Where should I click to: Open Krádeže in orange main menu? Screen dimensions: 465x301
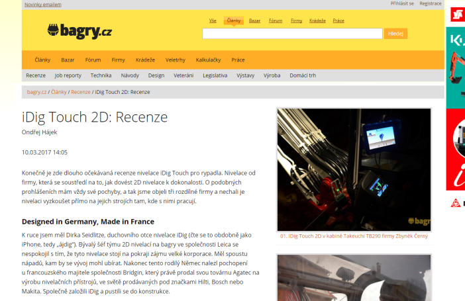(x=145, y=60)
